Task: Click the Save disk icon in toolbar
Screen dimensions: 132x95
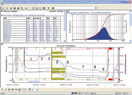Action: click(15, 8)
